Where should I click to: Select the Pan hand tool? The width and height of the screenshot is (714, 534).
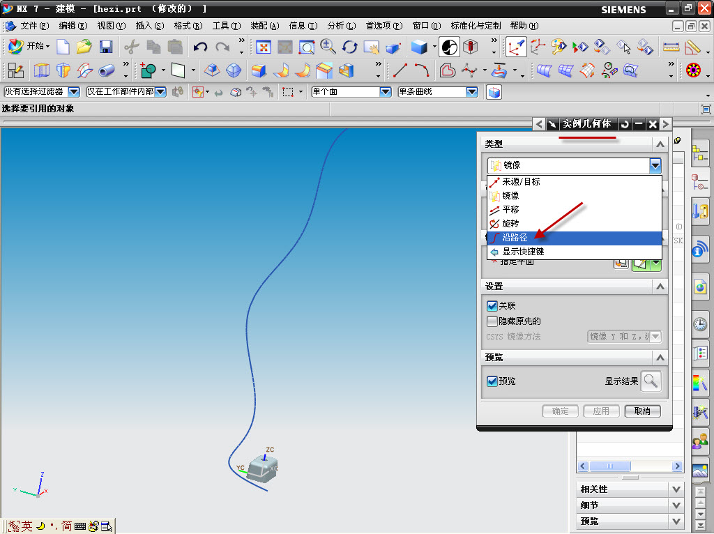[372, 47]
